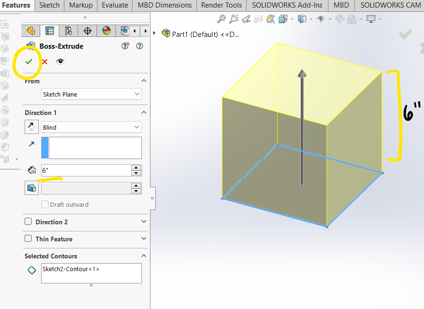Expand the Direction 2 section chevron

[144, 221]
